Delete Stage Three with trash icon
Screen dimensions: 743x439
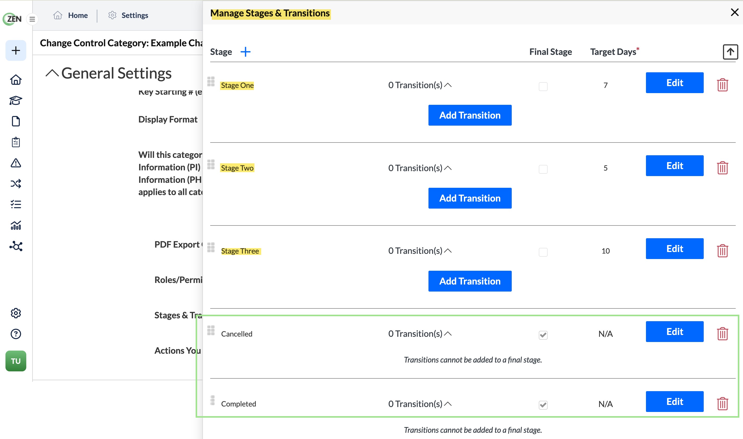tap(722, 250)
